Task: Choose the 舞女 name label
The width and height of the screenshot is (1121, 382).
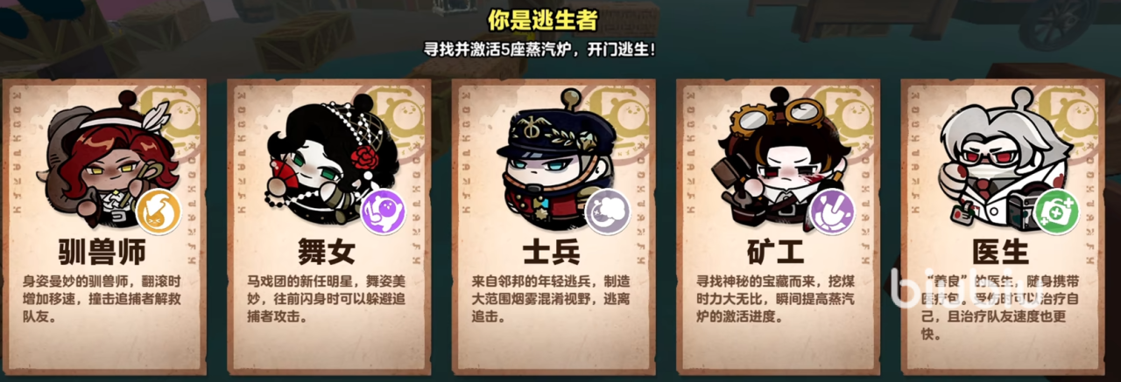Action: (327, 254)
